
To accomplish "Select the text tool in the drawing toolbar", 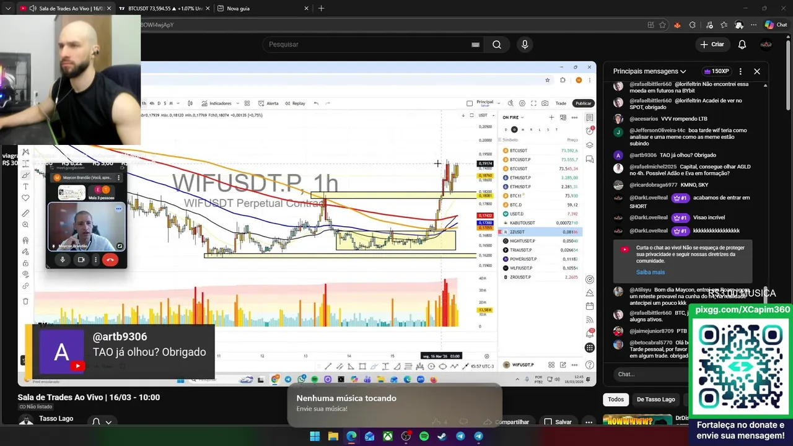I will pos(25,186).
